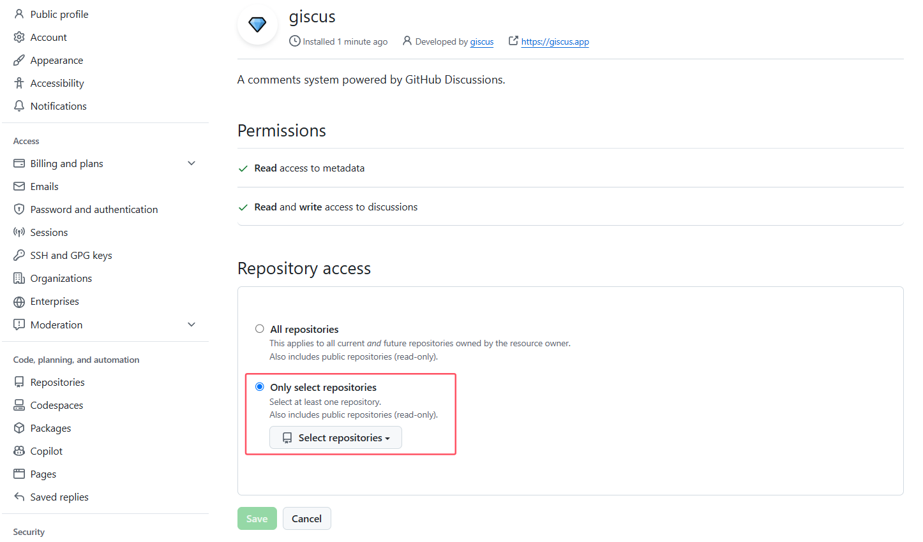923x542 pixels.
Task: Open Password and authentication settings
Action: tap(94, 209)
